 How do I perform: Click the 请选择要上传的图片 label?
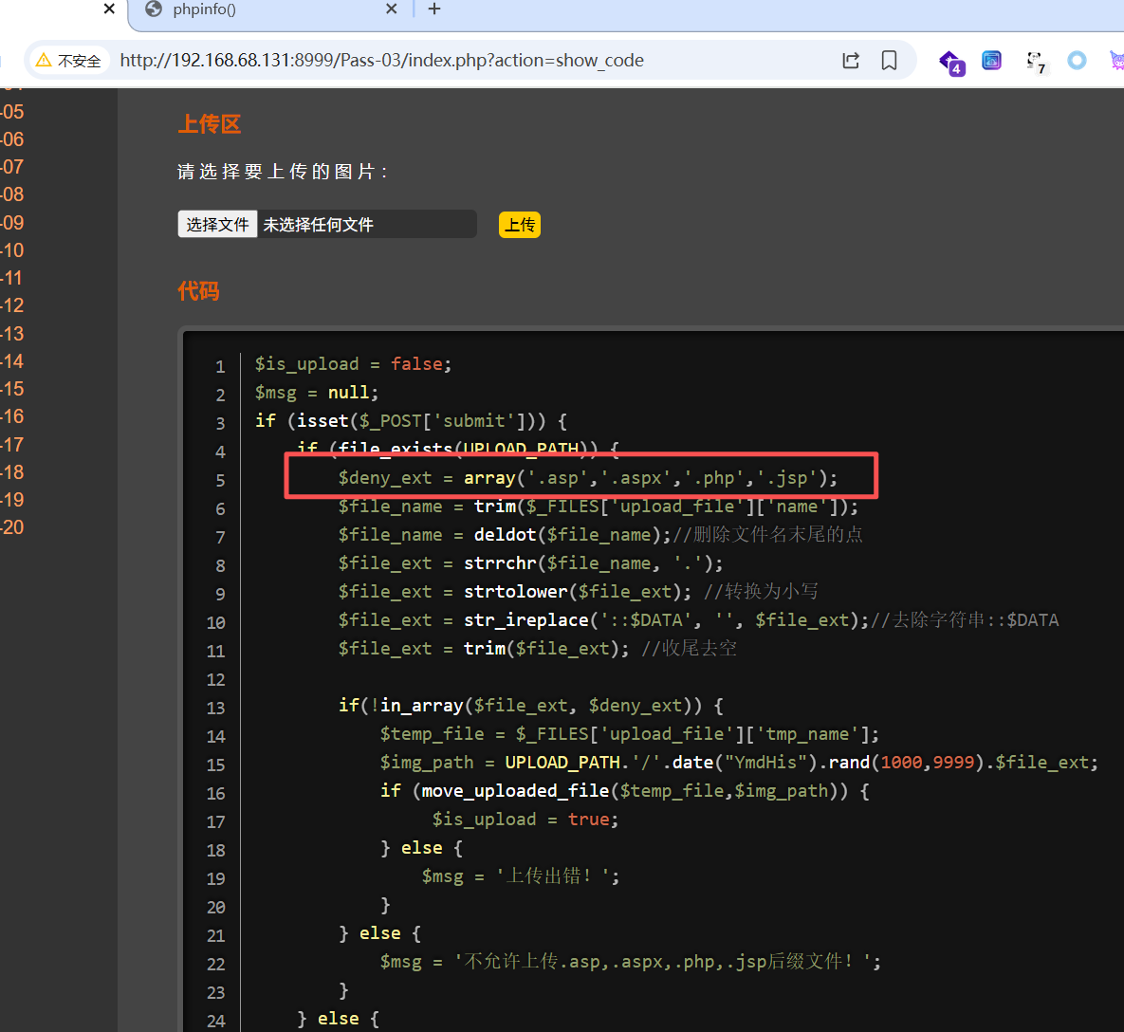283,172
